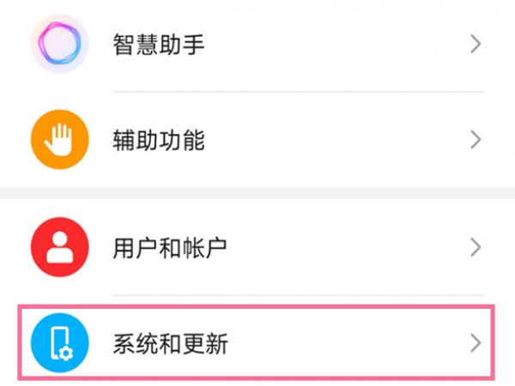515x386 pixels.
Task: Click the arrow next to 辅助功能
Action: (x=476, y=140)
